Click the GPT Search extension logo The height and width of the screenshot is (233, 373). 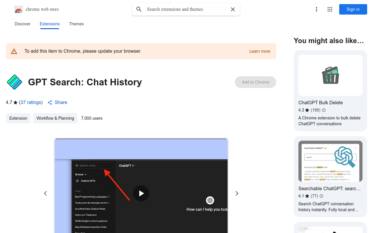click(x=14, y=82)
